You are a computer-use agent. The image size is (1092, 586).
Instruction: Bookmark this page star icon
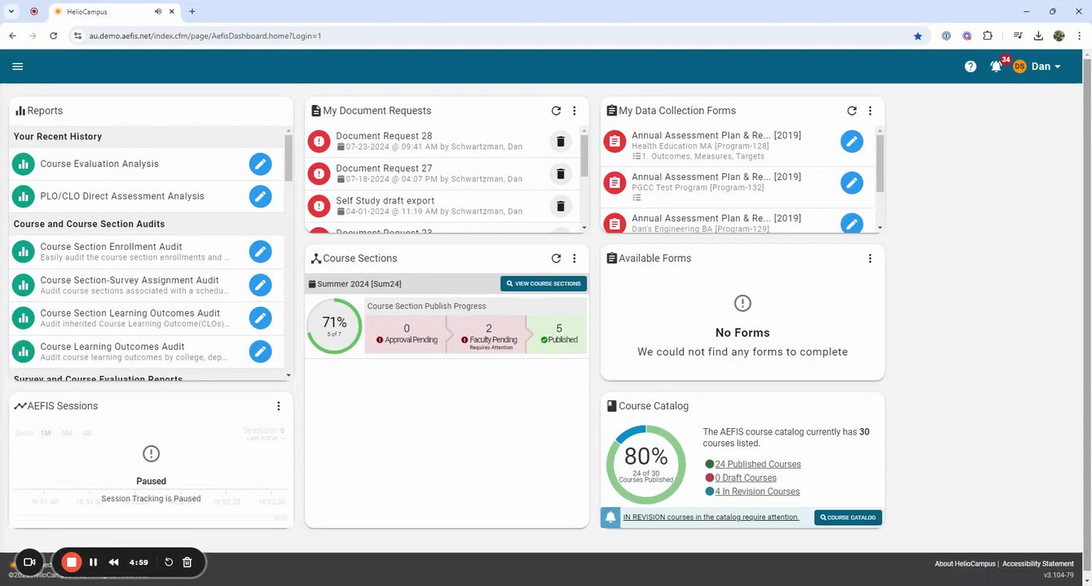coord(918,36)
